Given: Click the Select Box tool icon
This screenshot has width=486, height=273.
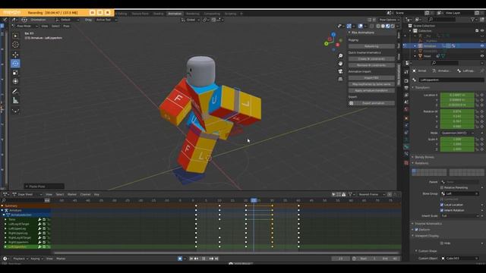Looking at the screenshot, I should point(15,36).
